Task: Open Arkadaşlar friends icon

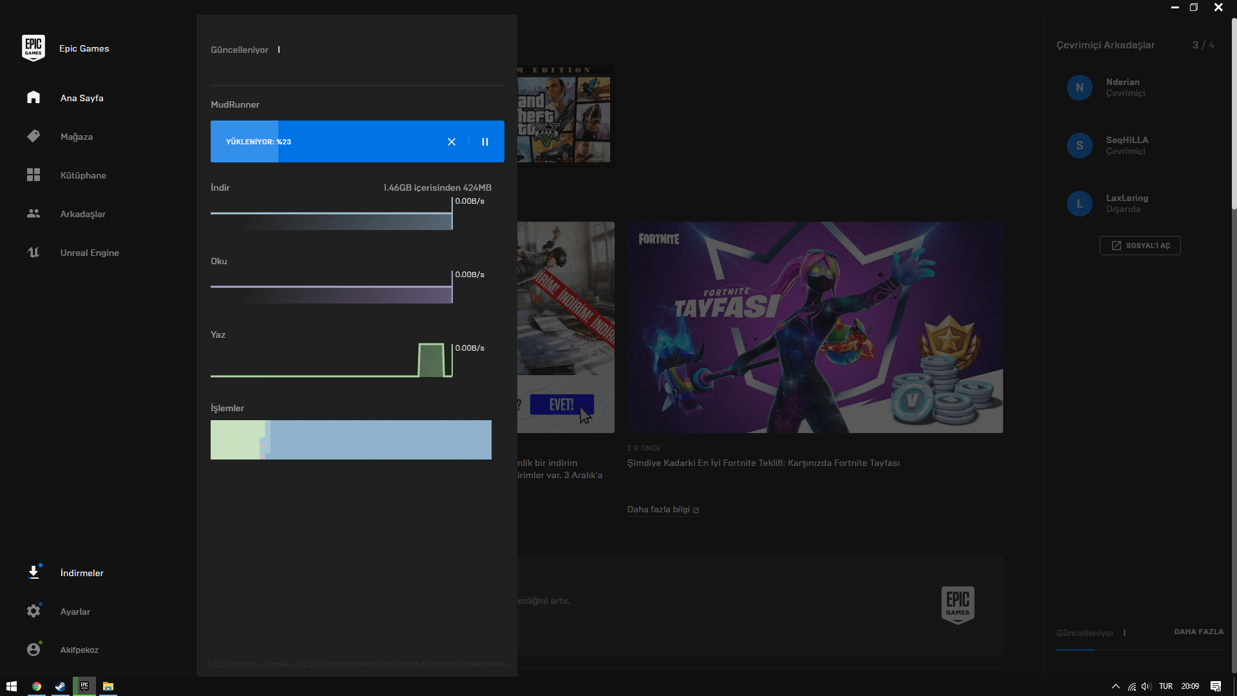Action: coord(34,213)
